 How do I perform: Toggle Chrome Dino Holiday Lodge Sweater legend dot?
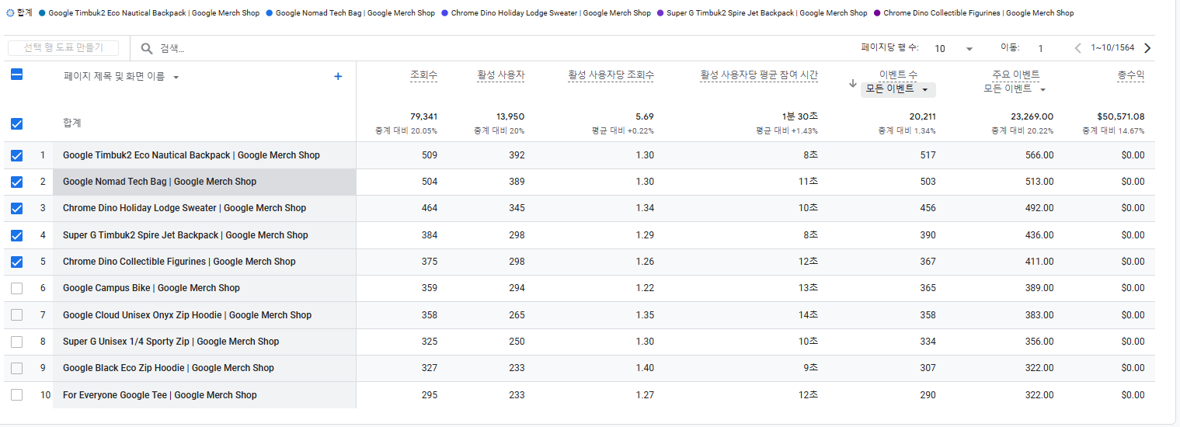(x=444, y=13)
